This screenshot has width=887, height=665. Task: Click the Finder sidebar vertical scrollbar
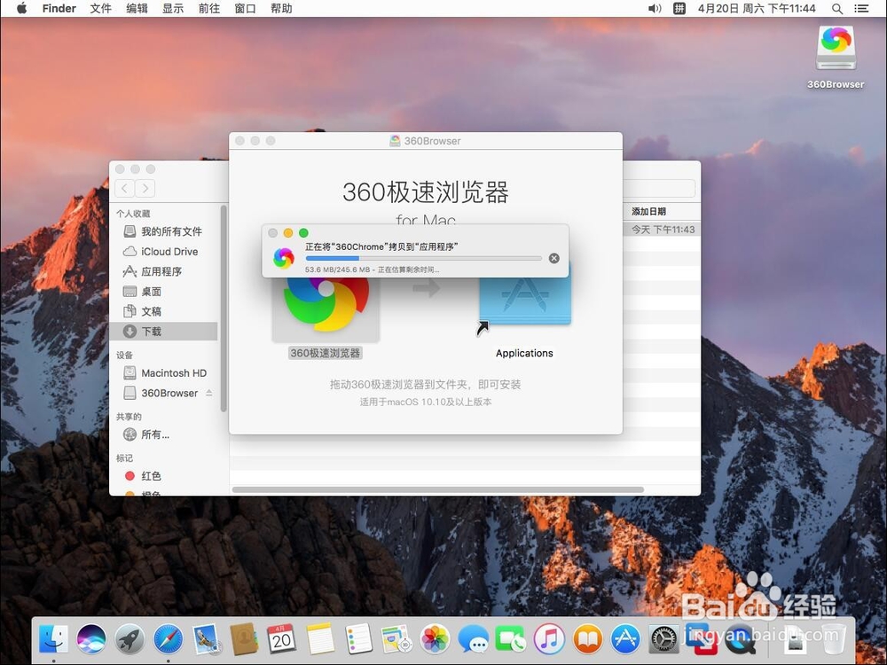224,309
